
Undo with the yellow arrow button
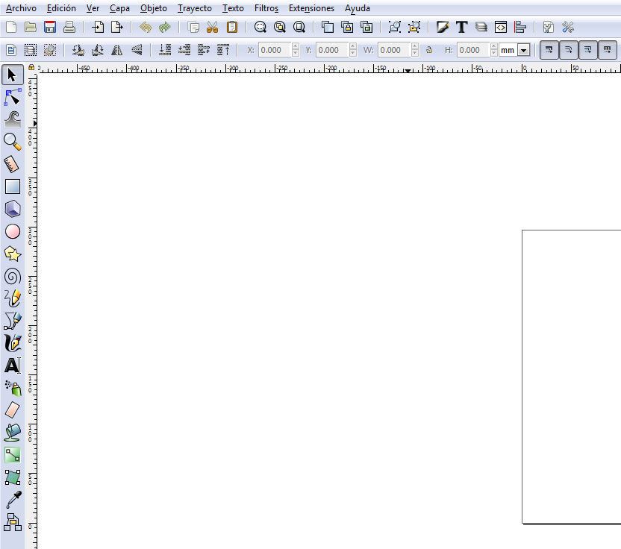click(146, 26)
